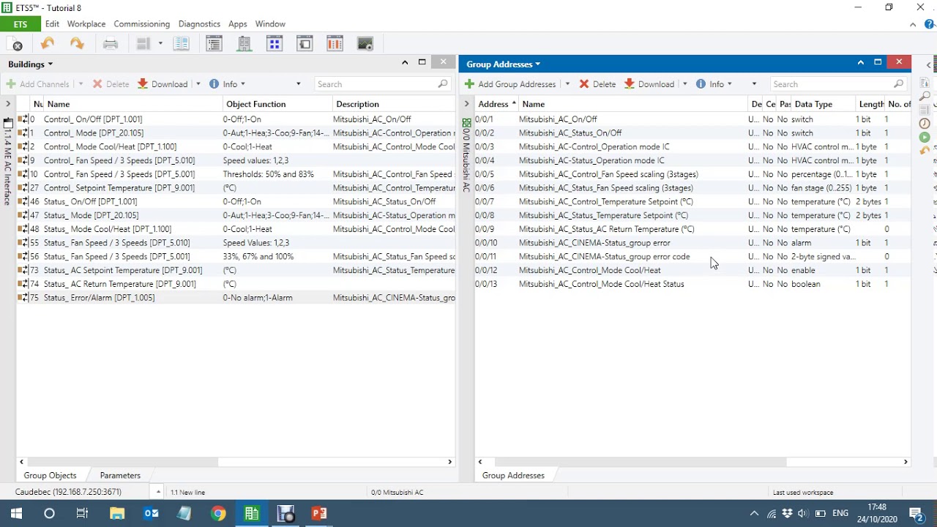This screenshot has height=527, width=937.
Task: Open PowerPoint from the taskbar
Action: click(x=319, y=513)
